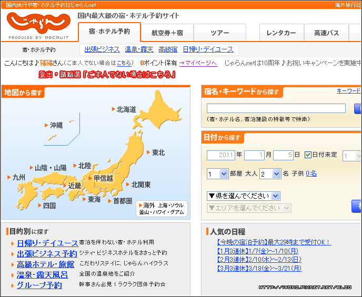Open the 温泉・露天 sub-link

pos(139,49)
